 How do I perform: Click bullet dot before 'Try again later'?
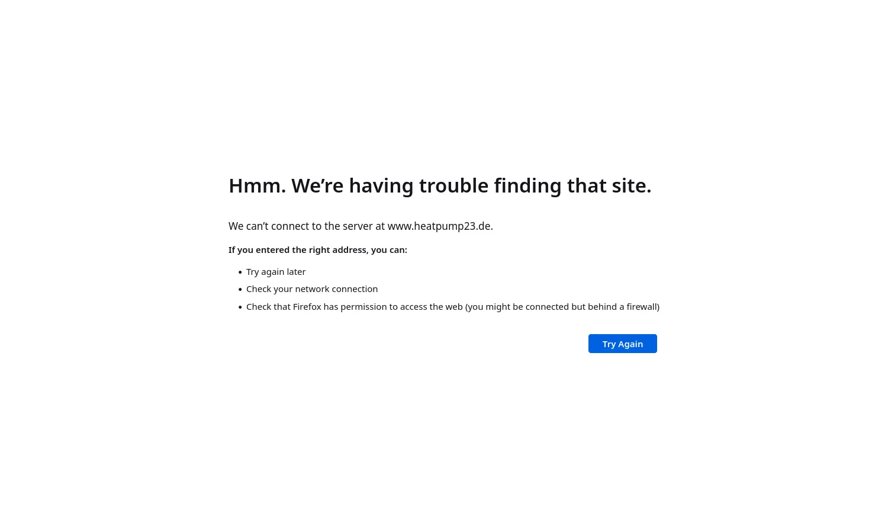click(240, 272)
